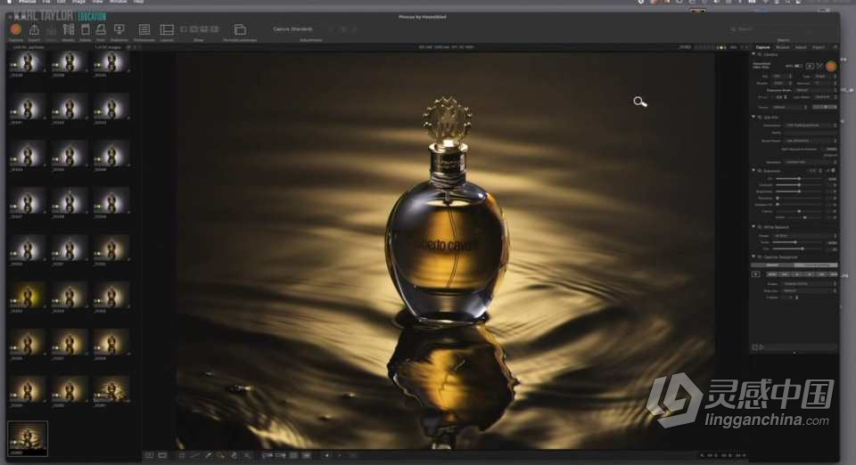Toggle the checkbox beside Exposure section title
The image size is (856, 465).
[x=760, y=171]
